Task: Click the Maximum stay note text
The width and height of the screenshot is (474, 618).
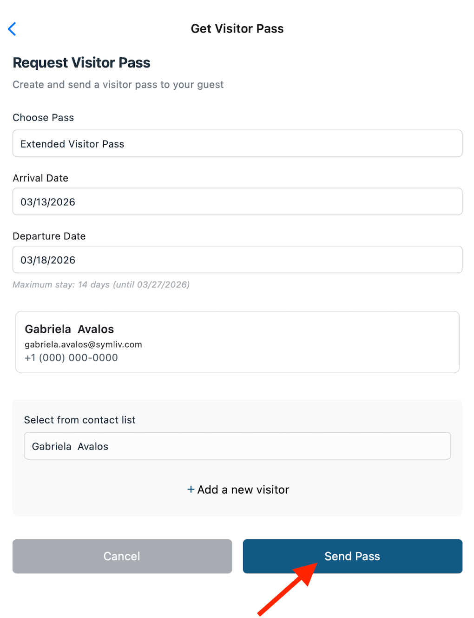Action: pyautogui.click(x=101, y=285)
